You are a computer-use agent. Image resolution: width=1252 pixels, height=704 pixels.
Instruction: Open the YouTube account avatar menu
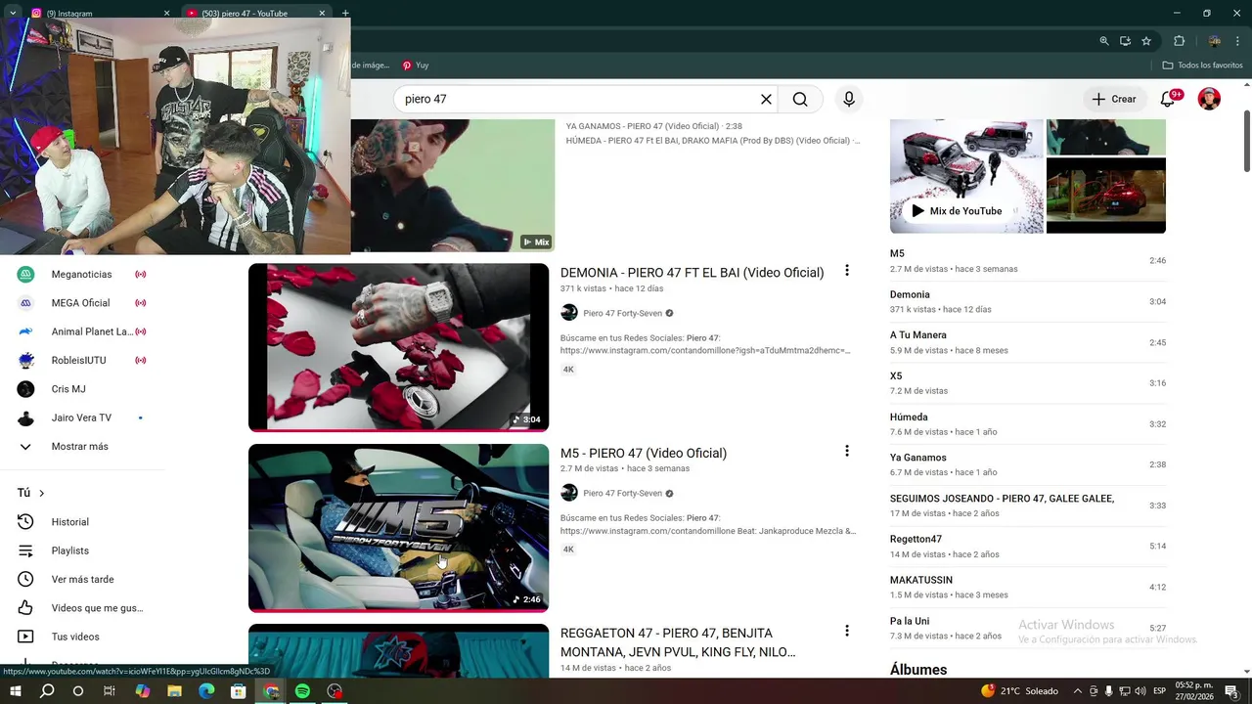click(1210, 99)
